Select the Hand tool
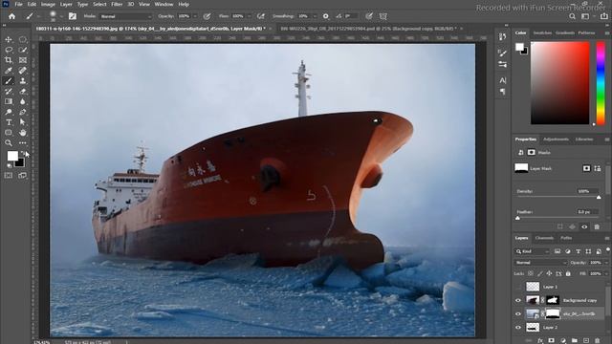Screen dimensions: 612x344 pyautogui.click(x=23, y=133)
